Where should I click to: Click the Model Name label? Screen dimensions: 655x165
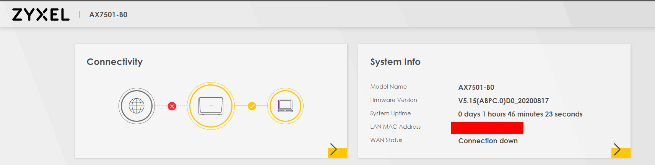pyautogui.click(x=388, y=87)
